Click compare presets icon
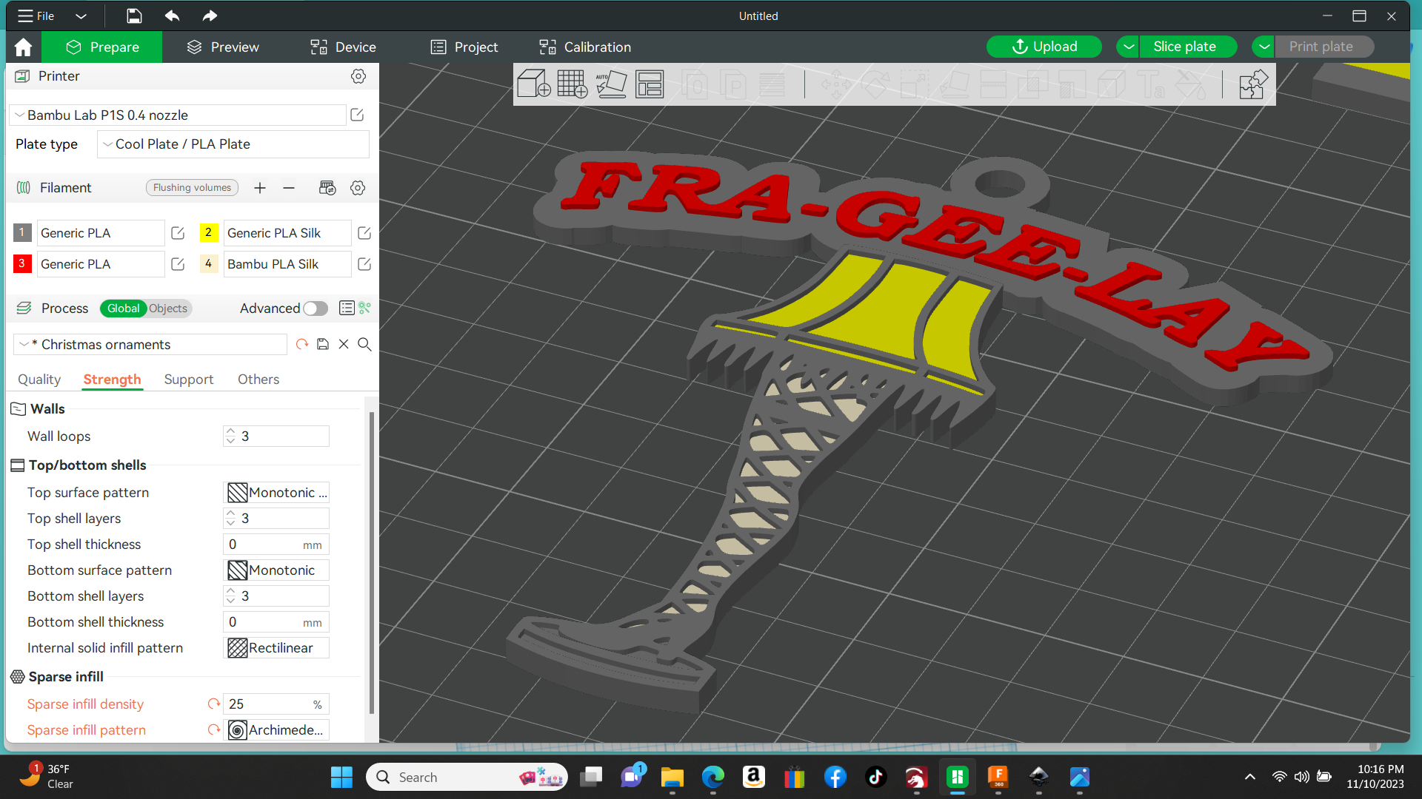This screenshot has height=799, width=1422. point(364,309)
